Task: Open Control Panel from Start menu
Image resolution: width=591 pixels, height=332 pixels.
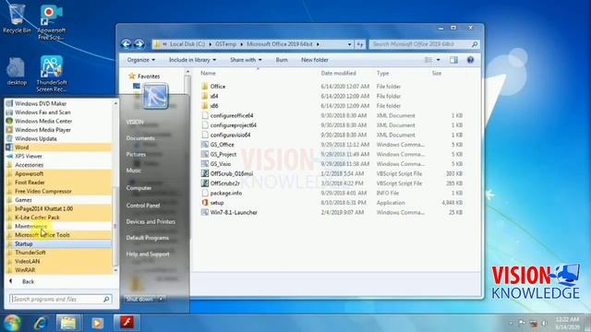Action: pyautogui.click(x=143, y=206)
